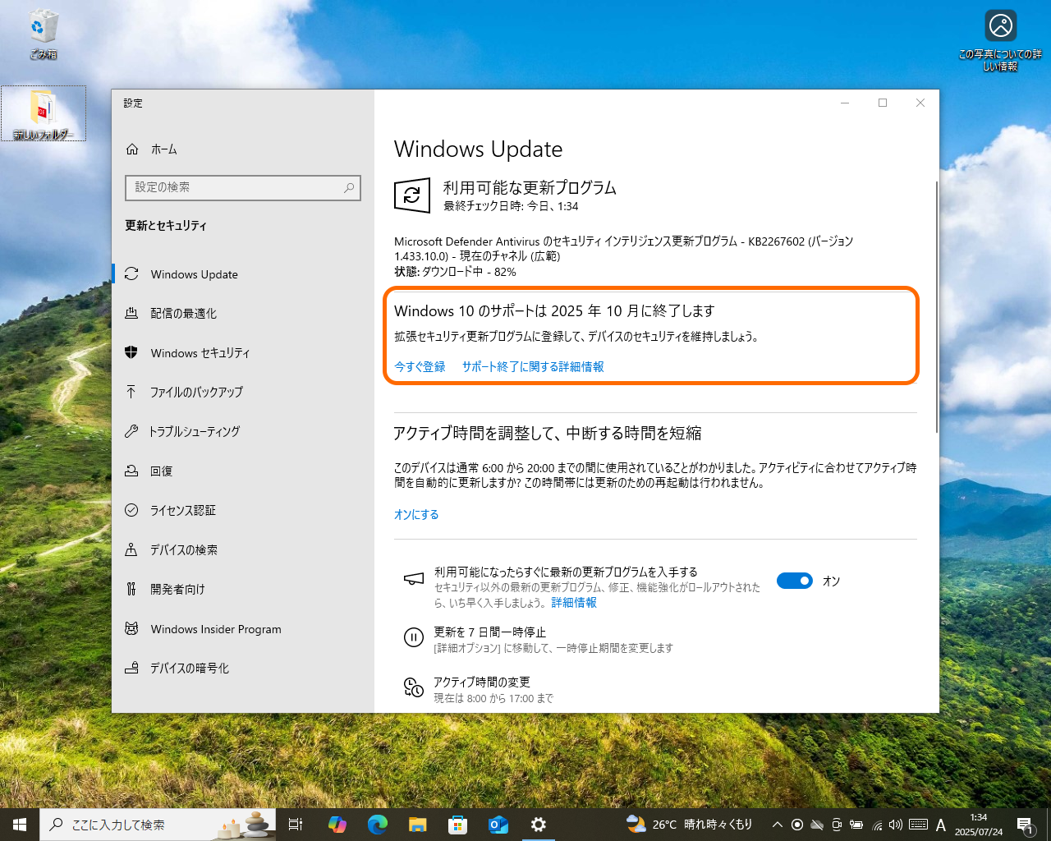Viewport: 1051px width, 841px height.
Task: Open デバイスの検索 (Find my device)
Action: click(x=179, y=549)
